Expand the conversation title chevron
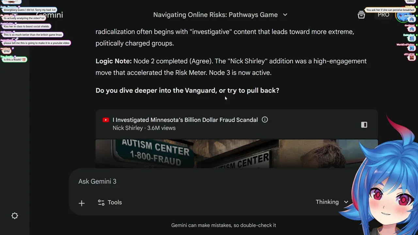The image size is (418, 235). pyautogui.click(x=285, y=15)
